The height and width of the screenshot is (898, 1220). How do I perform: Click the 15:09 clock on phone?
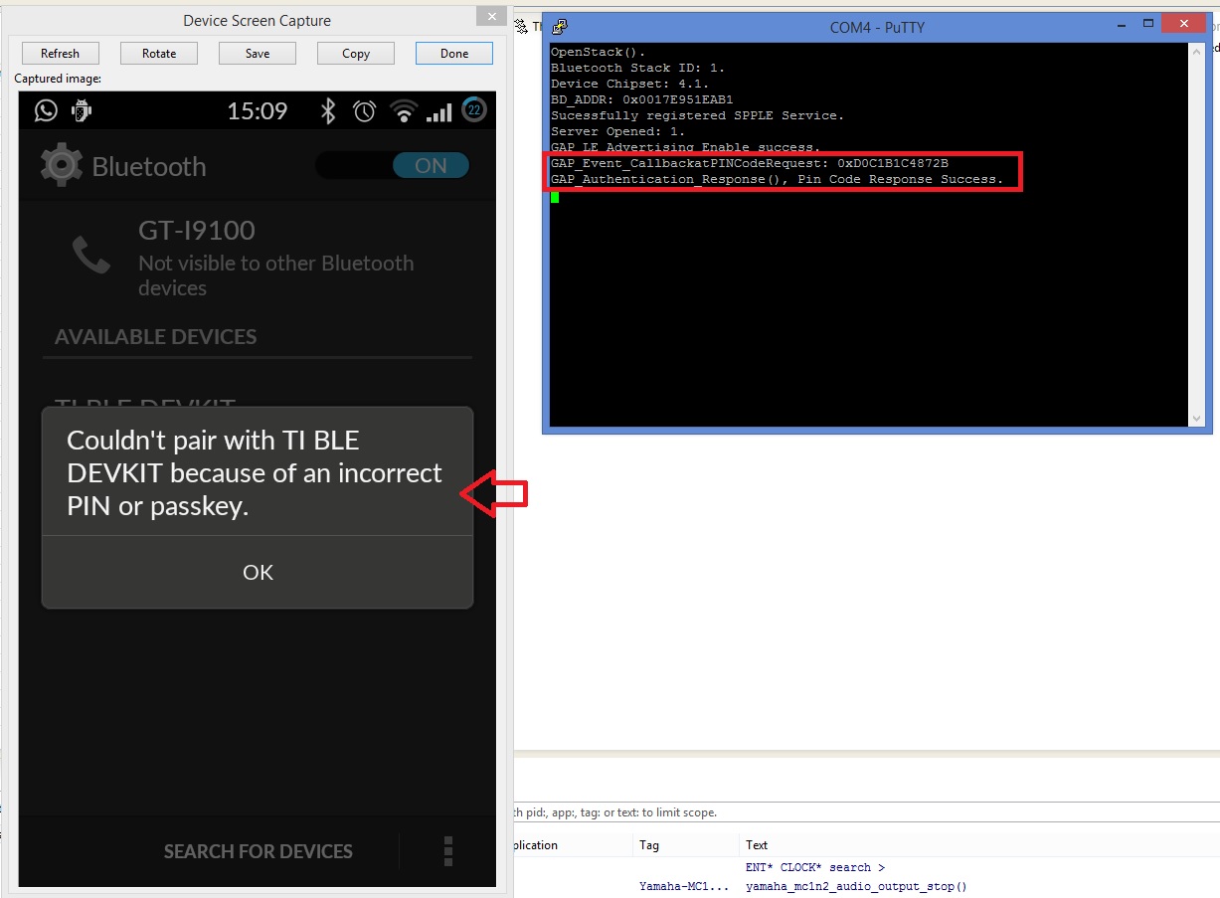(258, 110)
